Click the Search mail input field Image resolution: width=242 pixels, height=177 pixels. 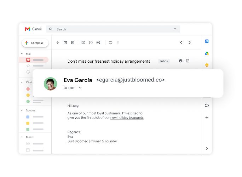click(113, 29)
